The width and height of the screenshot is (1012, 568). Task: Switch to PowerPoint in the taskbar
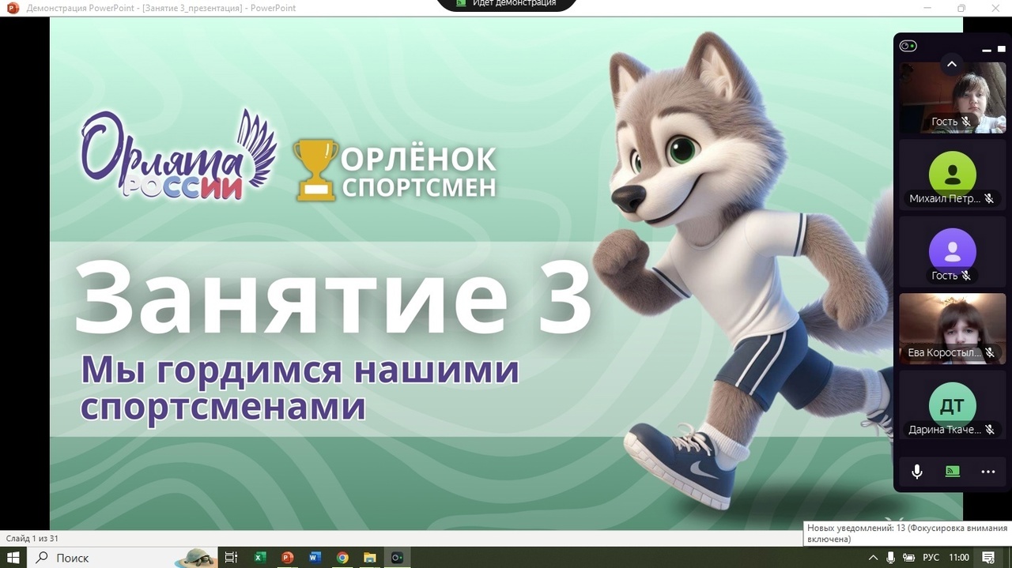[x=287, y=557]
